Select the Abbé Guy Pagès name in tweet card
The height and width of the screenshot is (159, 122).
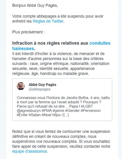[42, 85]
